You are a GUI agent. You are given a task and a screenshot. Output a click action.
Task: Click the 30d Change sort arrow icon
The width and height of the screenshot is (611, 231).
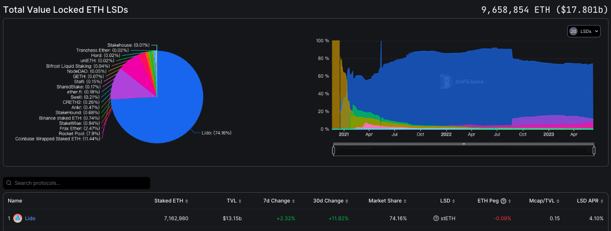click(x=347, y=201)
